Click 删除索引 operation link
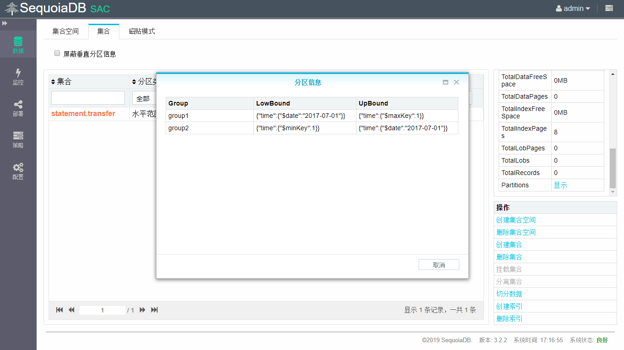Viewport: 624px width, 350px height. pos(509,318)
